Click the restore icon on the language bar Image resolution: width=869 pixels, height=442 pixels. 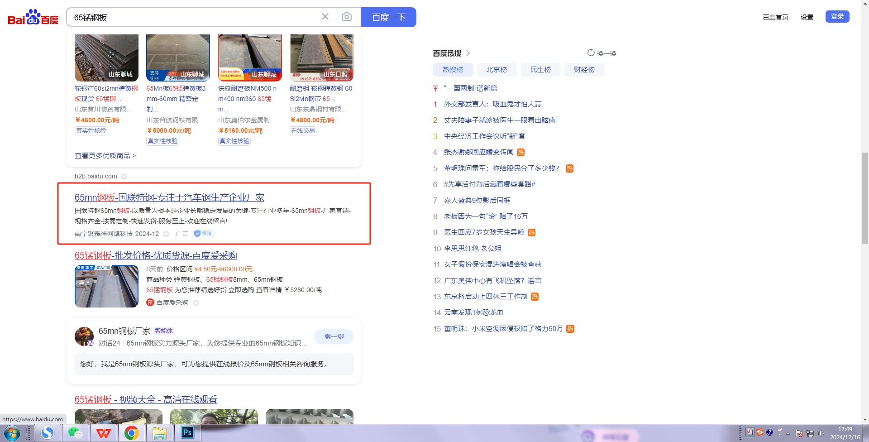tap(780, 429)
